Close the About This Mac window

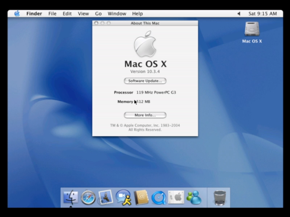[x=96, y=23]
